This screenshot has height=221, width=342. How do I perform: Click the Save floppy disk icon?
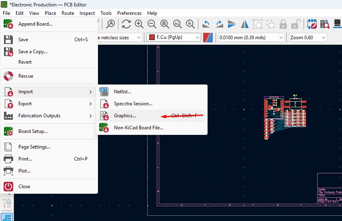point(8,40)
